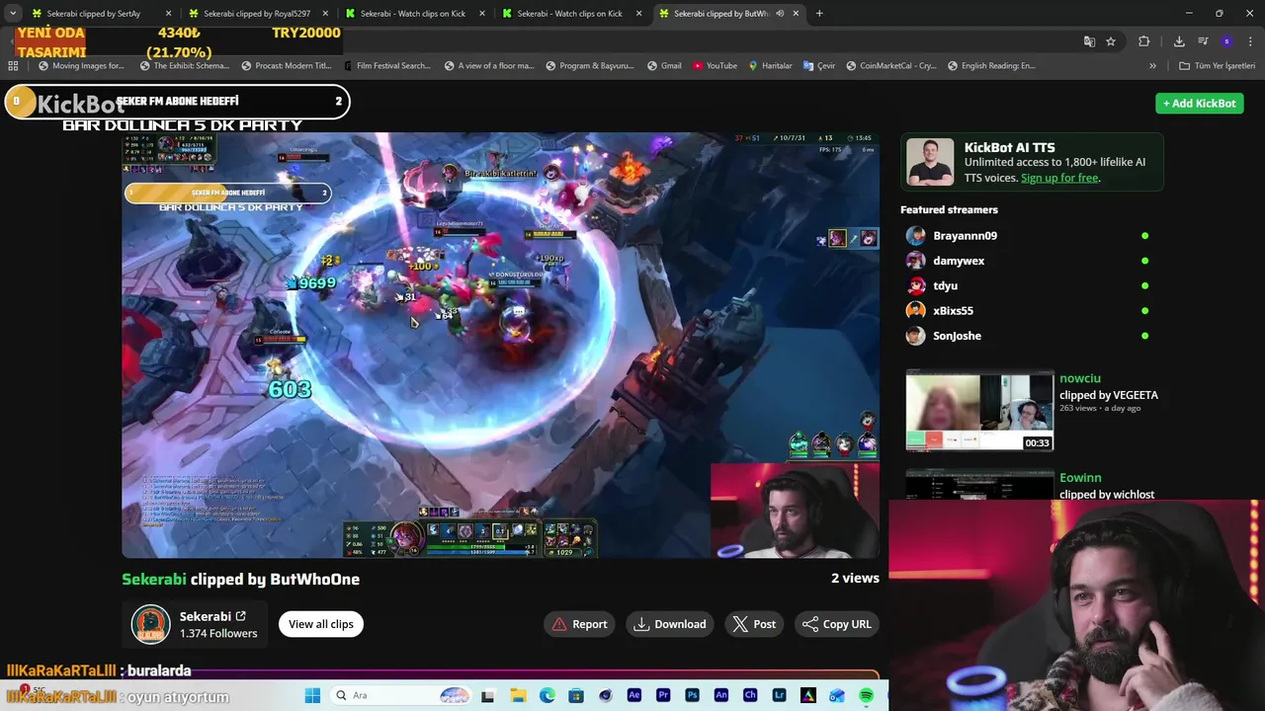This screenshot has width=1265, height=711.
Task: Open Gmail bookmark
Action: (664, 66)
